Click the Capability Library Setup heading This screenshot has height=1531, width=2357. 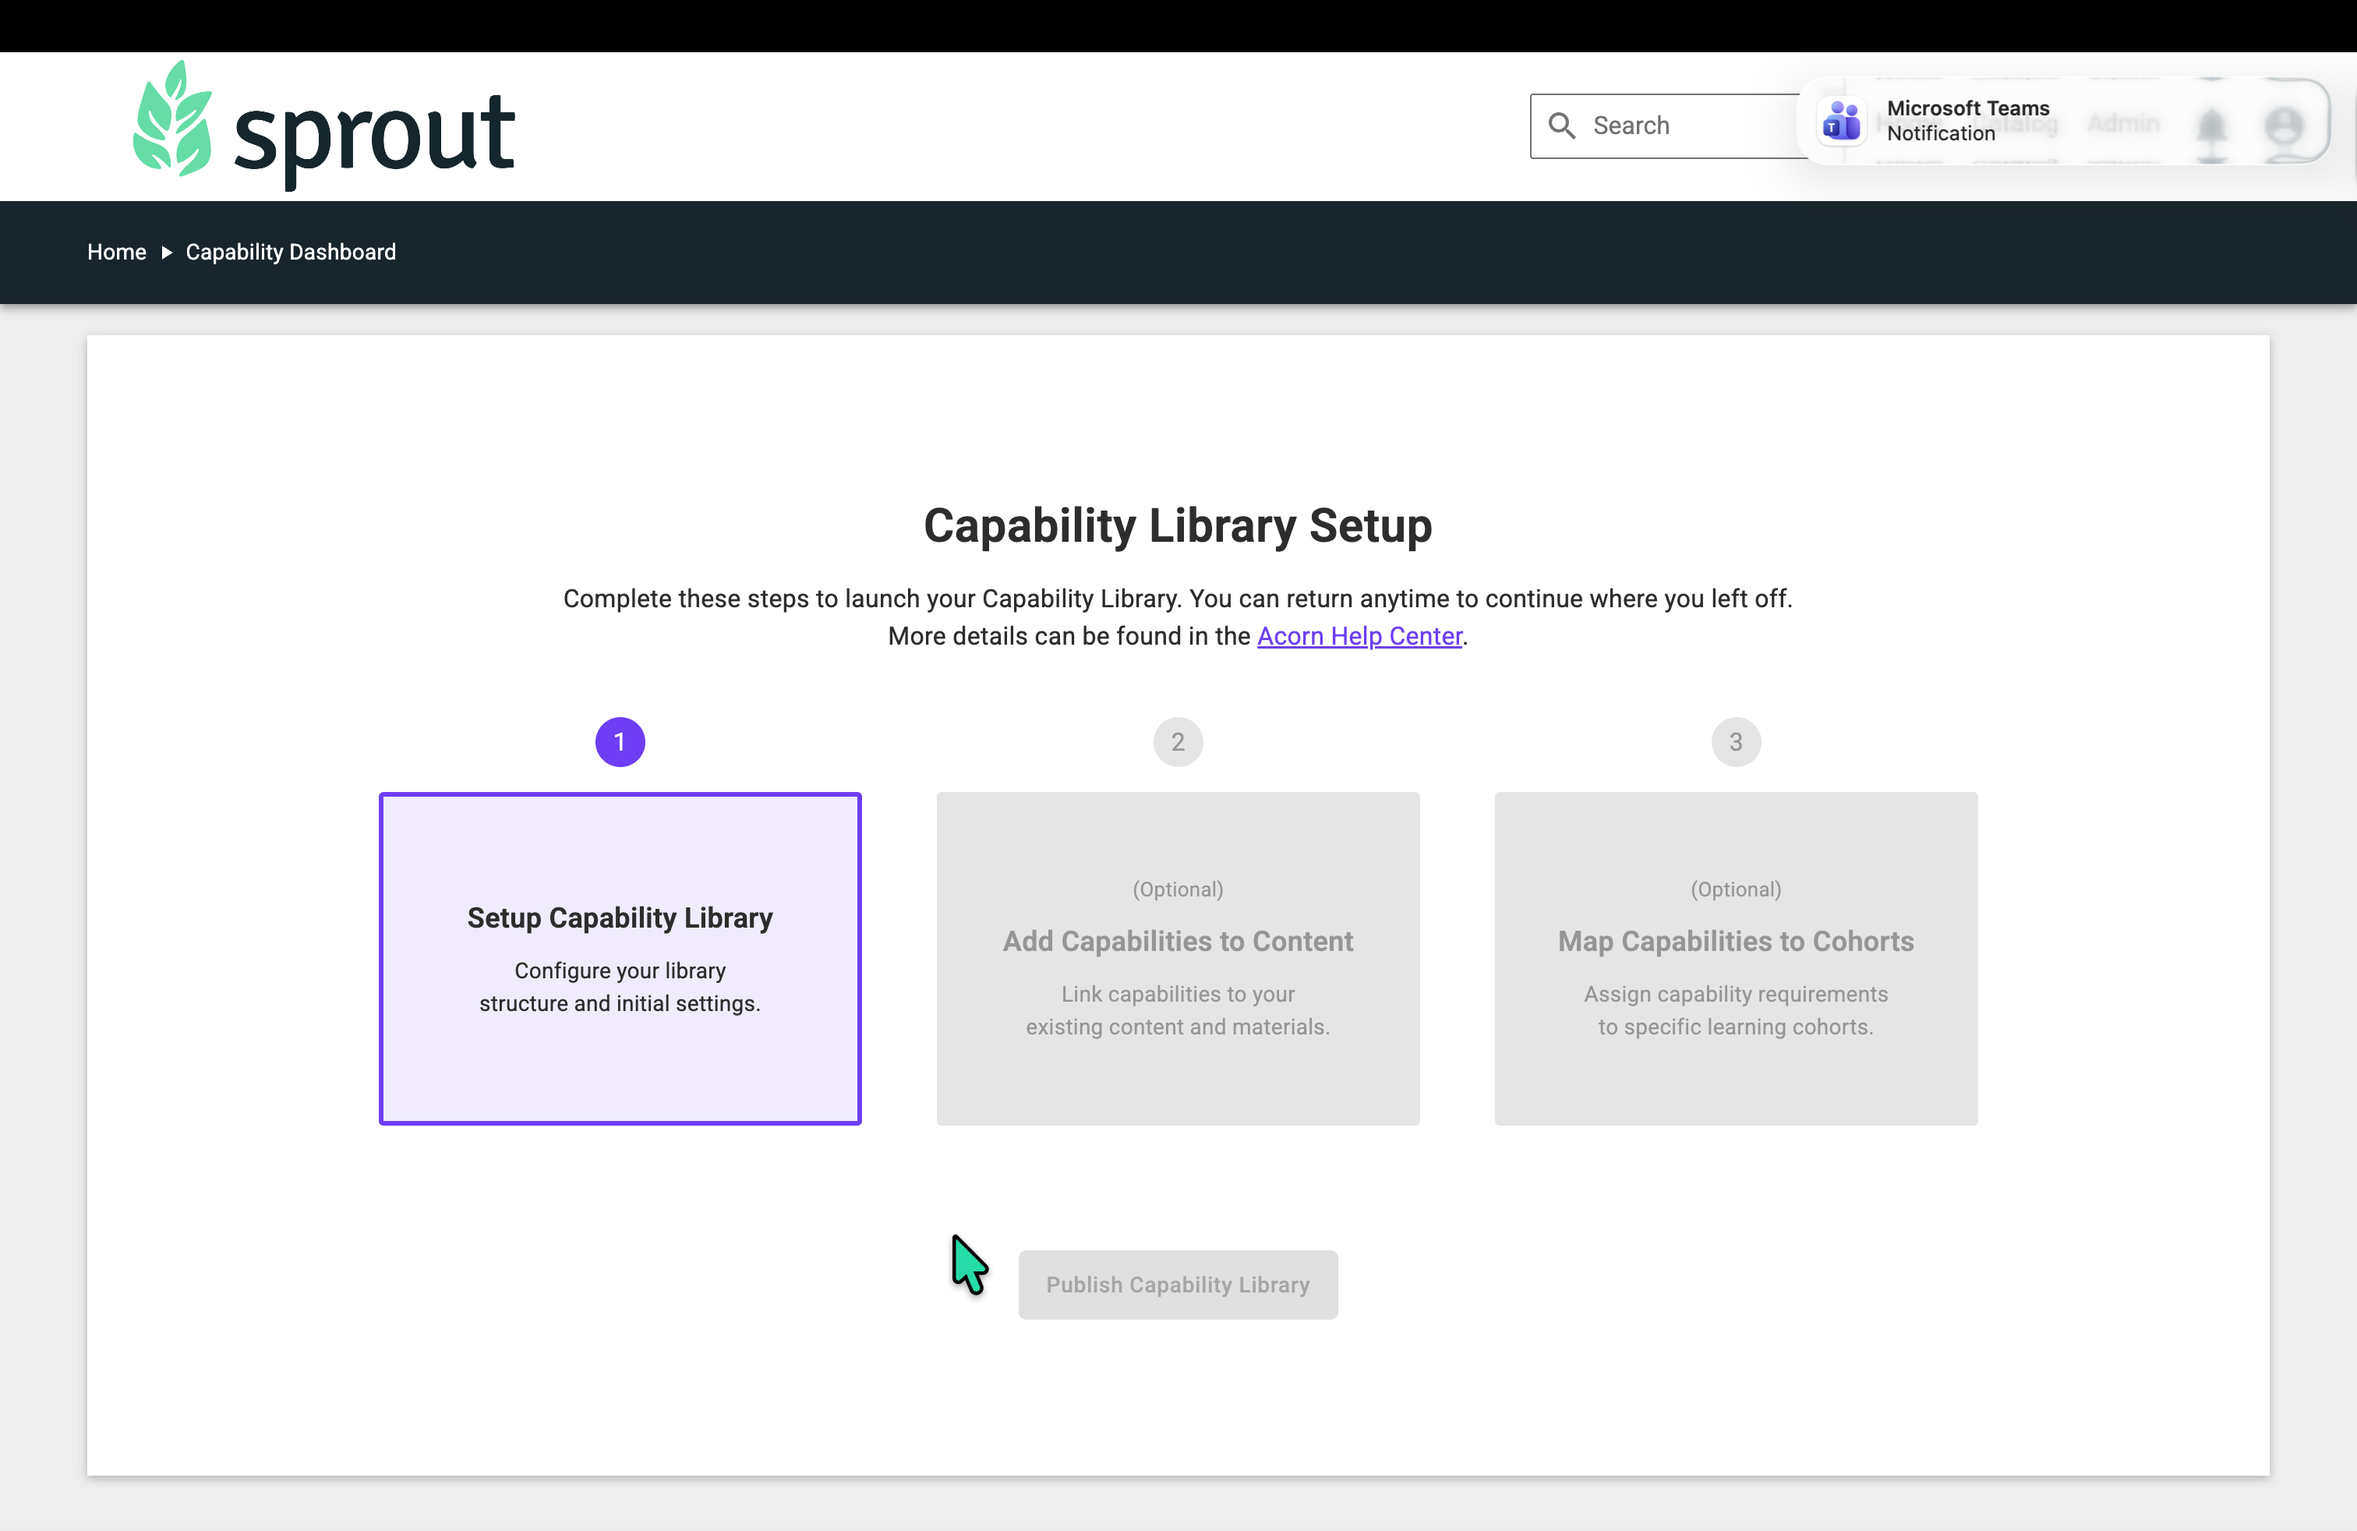pos(1178,525)
